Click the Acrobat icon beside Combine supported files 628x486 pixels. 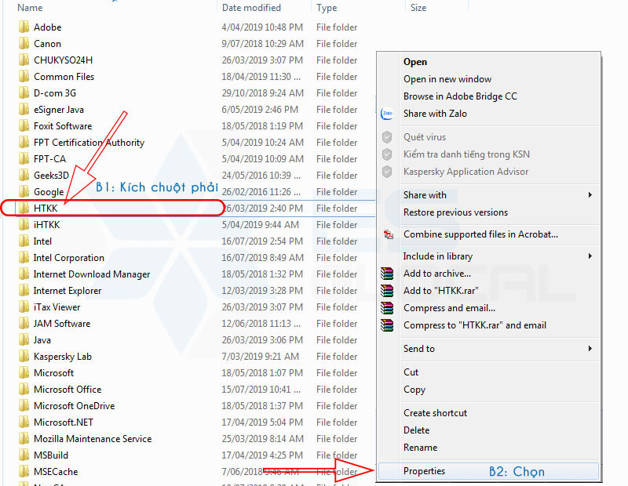(x=387, y=234)
